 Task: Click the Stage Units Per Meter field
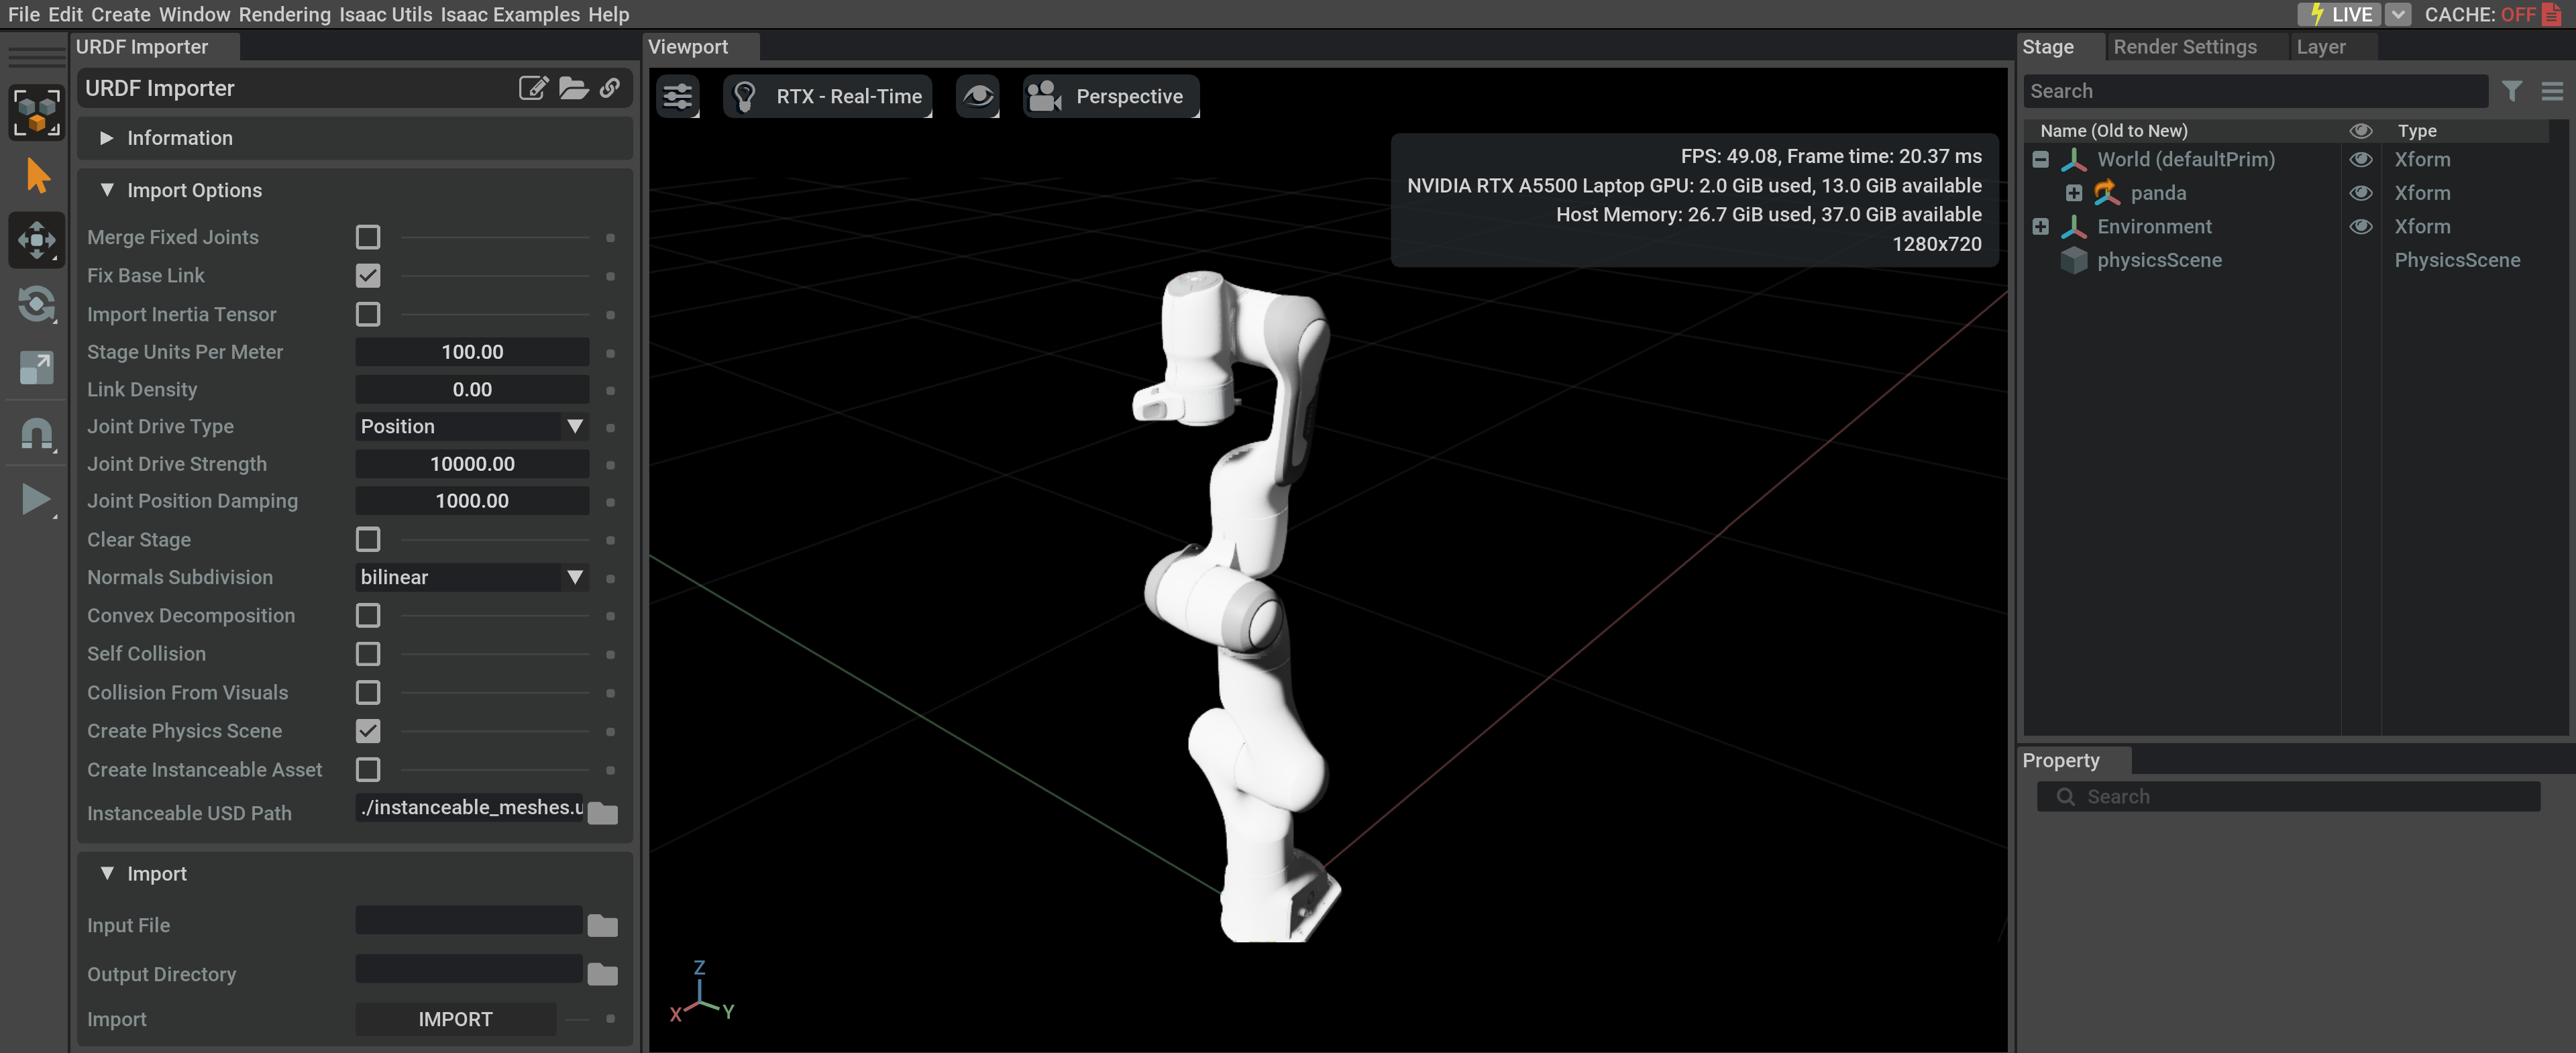[471, 352]
